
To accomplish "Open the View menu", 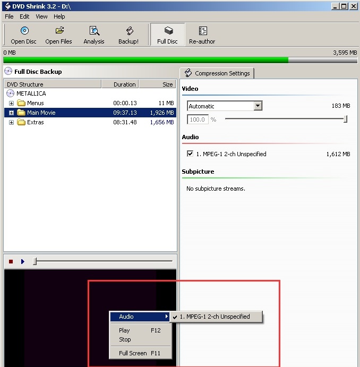I will (41, 16).
